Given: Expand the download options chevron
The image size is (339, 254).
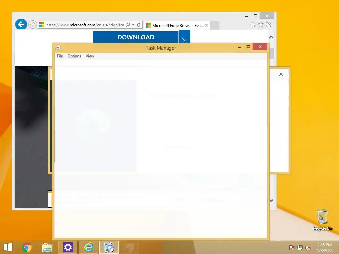Looking at the screenshot, I should coord(185,37).
